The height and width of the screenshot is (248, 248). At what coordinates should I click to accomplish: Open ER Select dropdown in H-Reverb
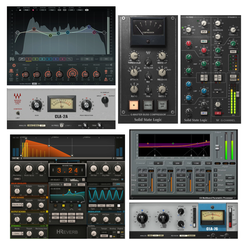click(83, 180)
